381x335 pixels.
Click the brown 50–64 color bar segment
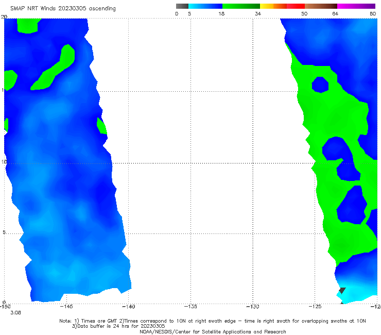point(321,6)
